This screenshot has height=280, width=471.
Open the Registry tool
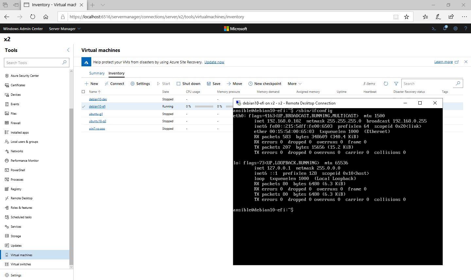pyautogui.click(x=16, y=189)
